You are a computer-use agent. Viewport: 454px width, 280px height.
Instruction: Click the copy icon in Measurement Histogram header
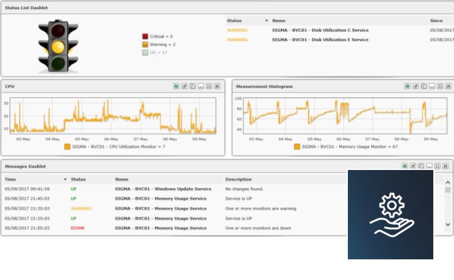423,86
